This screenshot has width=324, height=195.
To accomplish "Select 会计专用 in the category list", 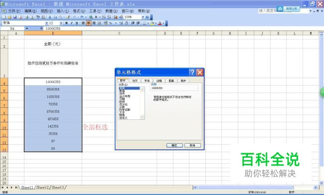I will pos(125,97).
